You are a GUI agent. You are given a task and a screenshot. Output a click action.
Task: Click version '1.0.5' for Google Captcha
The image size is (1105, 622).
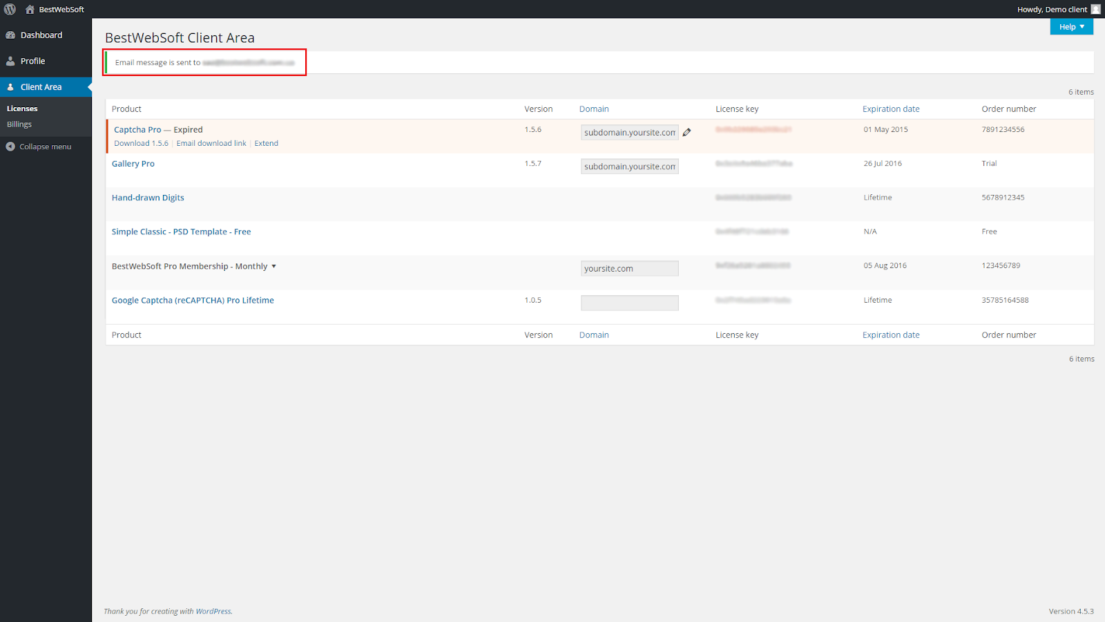532,300
